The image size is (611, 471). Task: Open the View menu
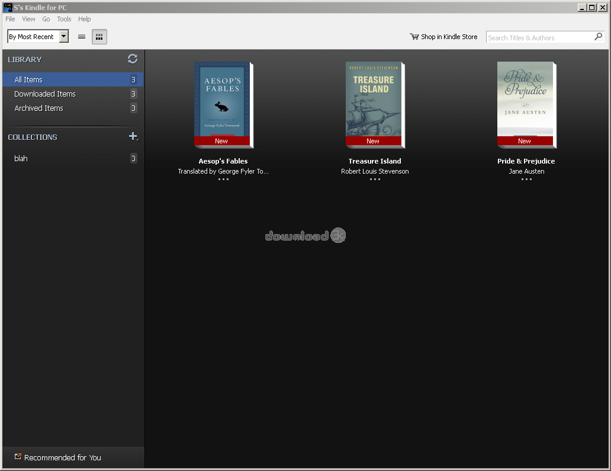pyautogui.click(x=28, y=19)
